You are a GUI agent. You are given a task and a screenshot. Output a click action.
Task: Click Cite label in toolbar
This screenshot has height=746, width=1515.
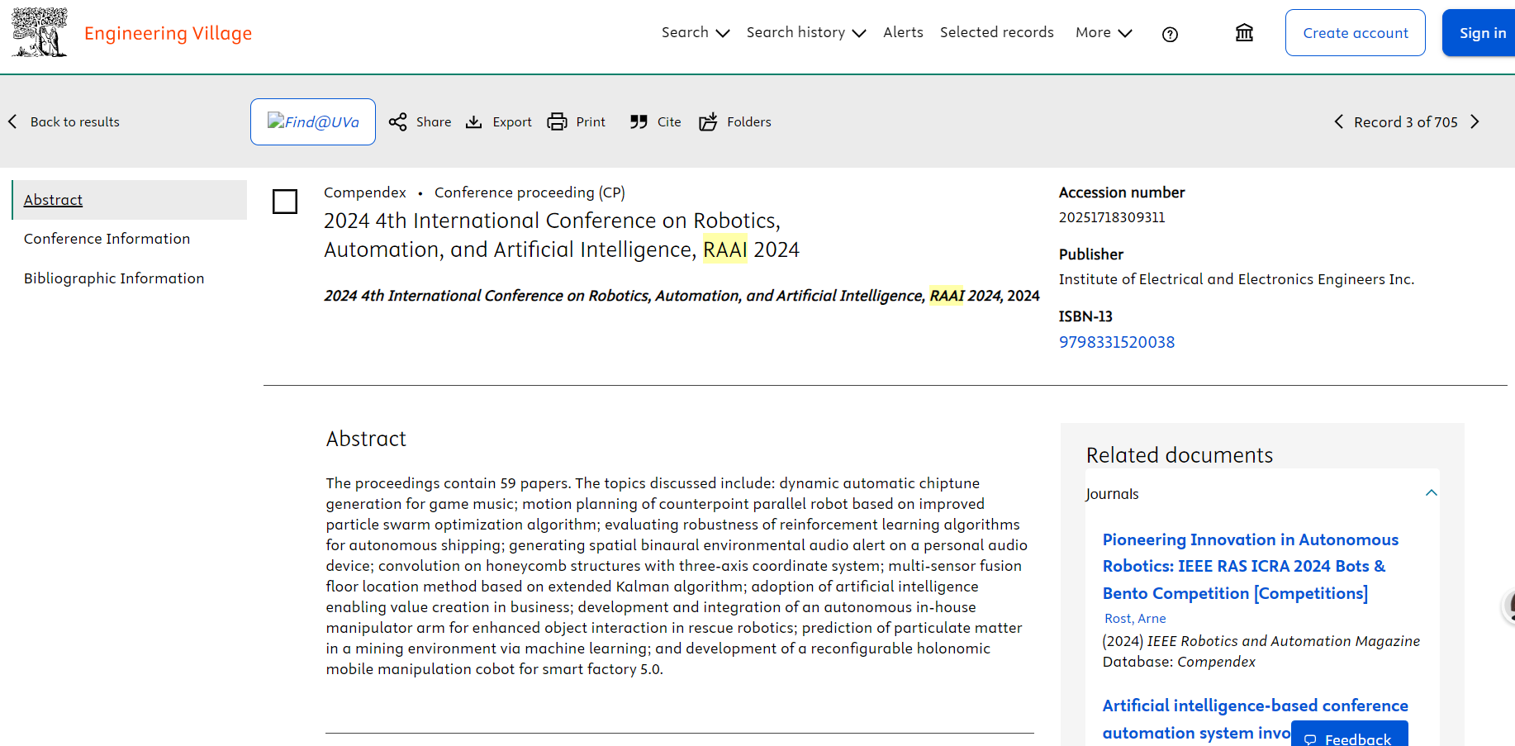point(669,122)
